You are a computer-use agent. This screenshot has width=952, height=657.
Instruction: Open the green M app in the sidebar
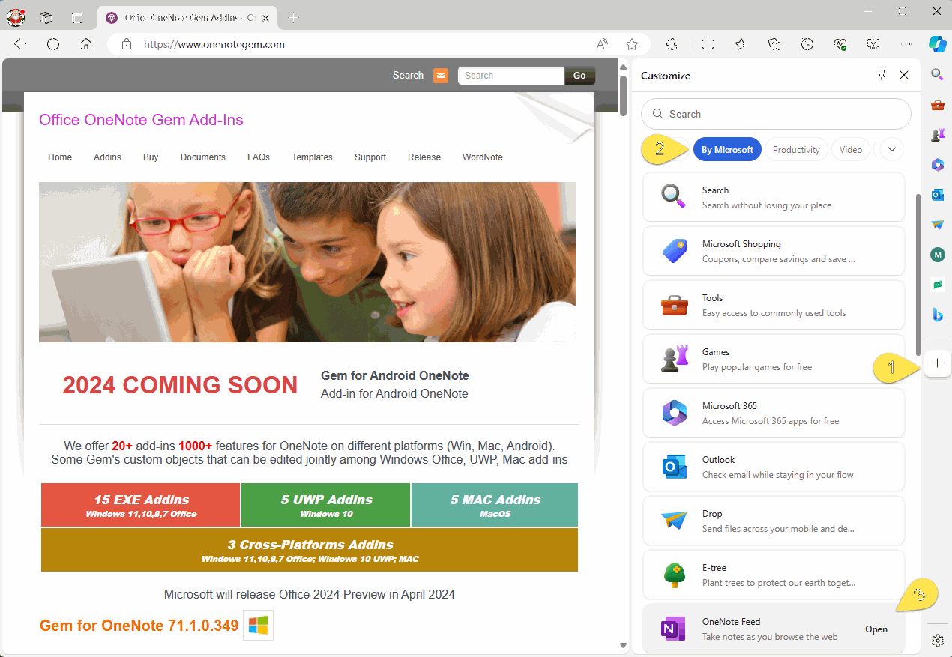[x=937, y=255]
